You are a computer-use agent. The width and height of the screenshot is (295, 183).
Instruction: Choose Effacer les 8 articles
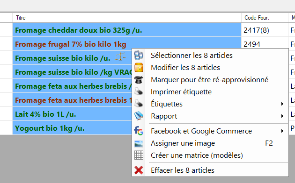click(210, 170)
